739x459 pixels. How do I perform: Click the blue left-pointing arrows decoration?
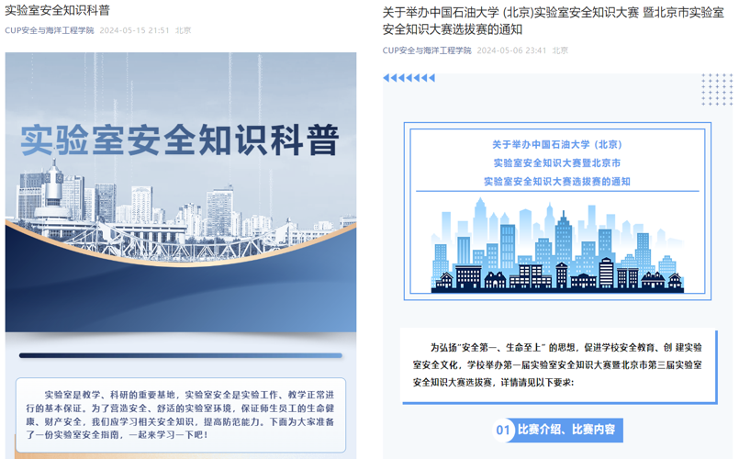point(409,78)
